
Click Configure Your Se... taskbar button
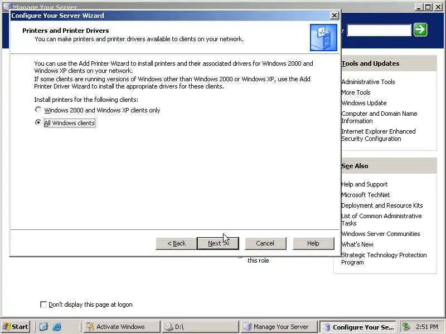(x=358, y=327)
